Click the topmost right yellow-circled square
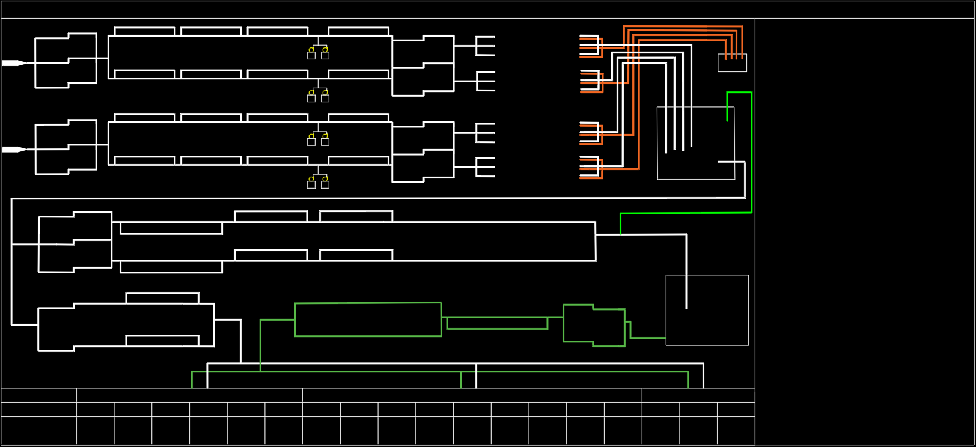The width and height of the screenshot is (976, 447). 325,55
